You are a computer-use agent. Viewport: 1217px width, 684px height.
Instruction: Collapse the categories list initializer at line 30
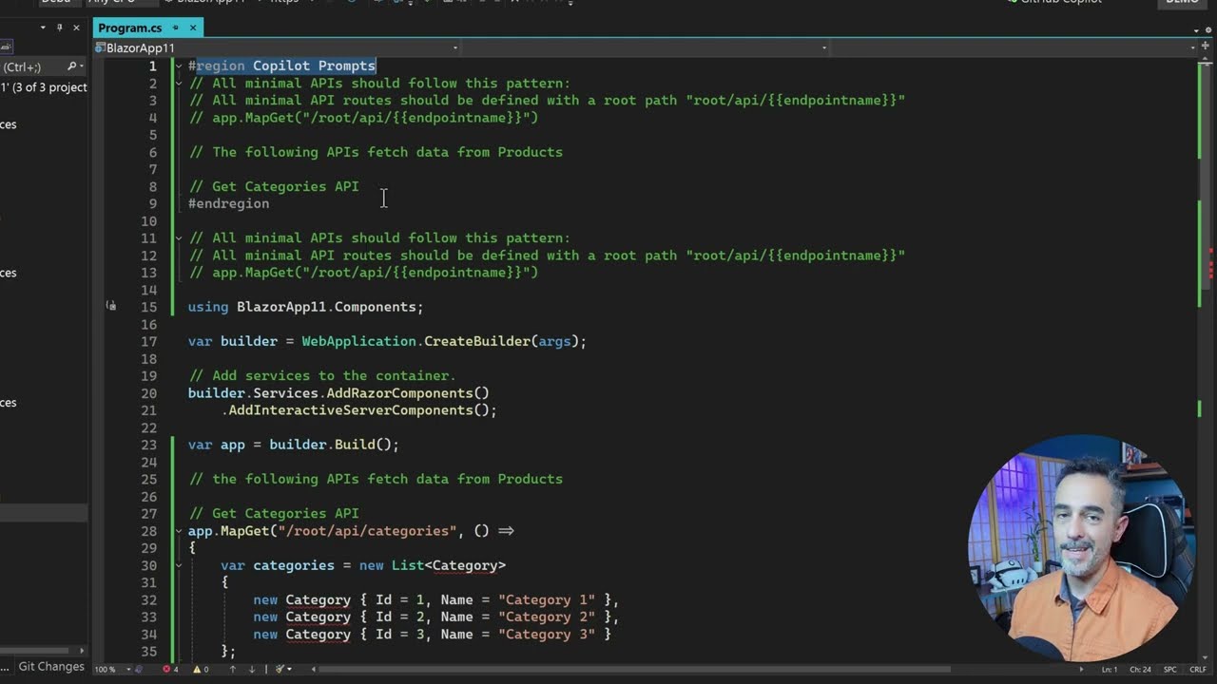click(178, 565)
